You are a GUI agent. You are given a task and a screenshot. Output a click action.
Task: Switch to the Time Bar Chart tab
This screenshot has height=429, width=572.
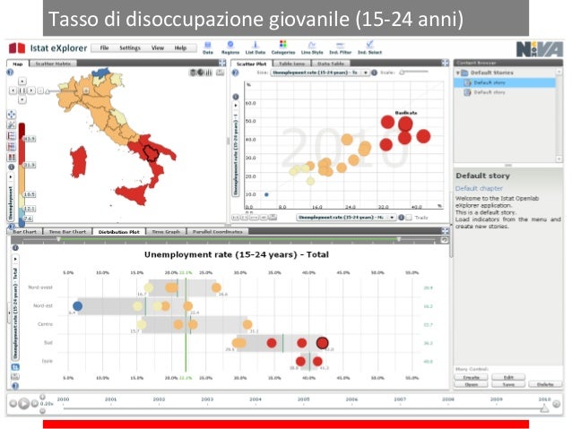pos(67,232)
